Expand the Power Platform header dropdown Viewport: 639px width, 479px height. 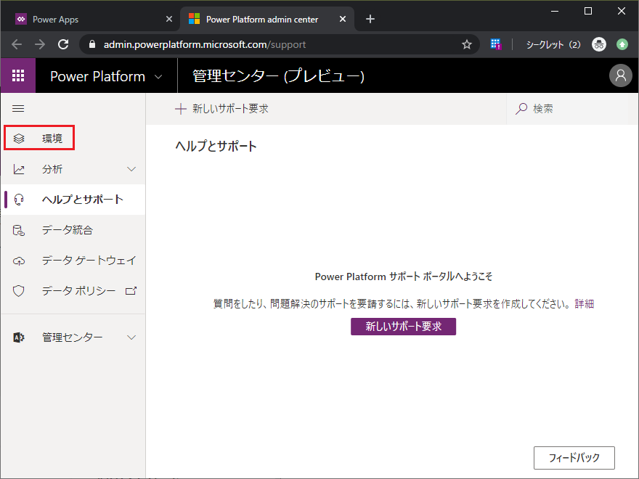(x=158, y=77)
